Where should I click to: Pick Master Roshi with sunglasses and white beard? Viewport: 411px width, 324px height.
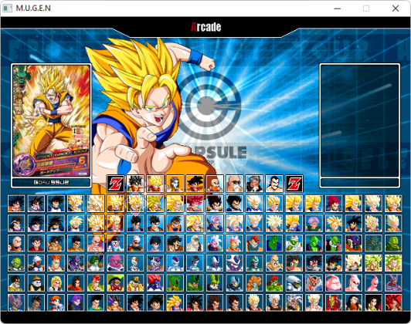(x=235, y=184)
